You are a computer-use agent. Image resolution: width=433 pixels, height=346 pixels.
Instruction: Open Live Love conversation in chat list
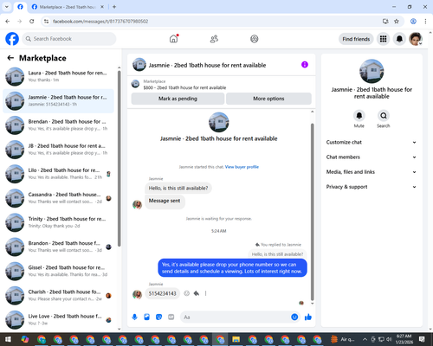pos(59,320)
